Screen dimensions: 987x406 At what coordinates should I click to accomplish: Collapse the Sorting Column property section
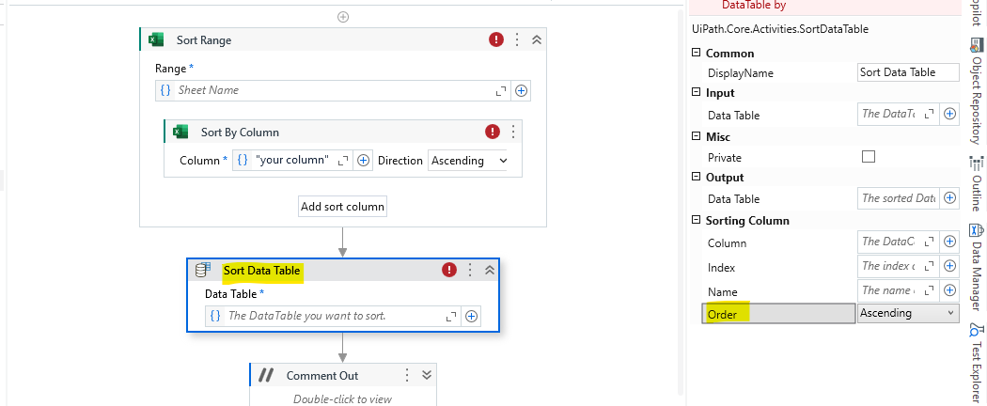pyautogui.click(x=697, y=221)
